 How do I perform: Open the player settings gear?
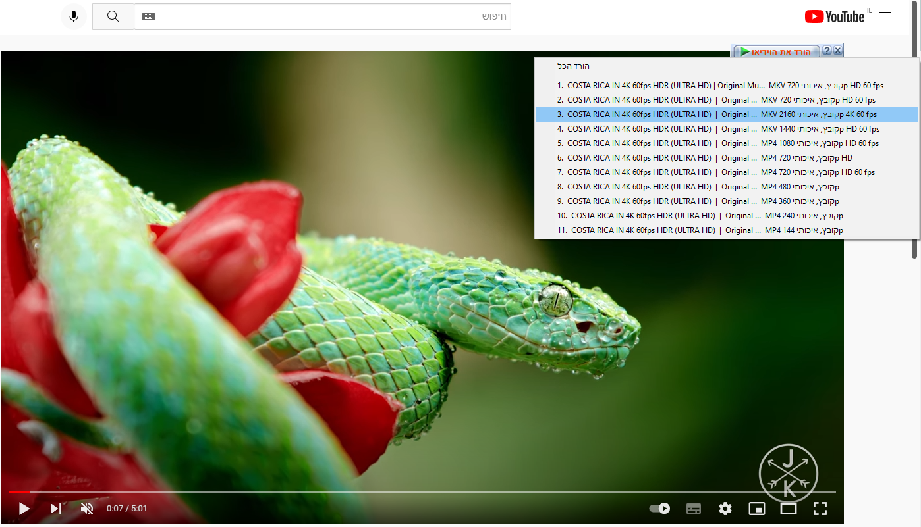click(x=725, y=509)
